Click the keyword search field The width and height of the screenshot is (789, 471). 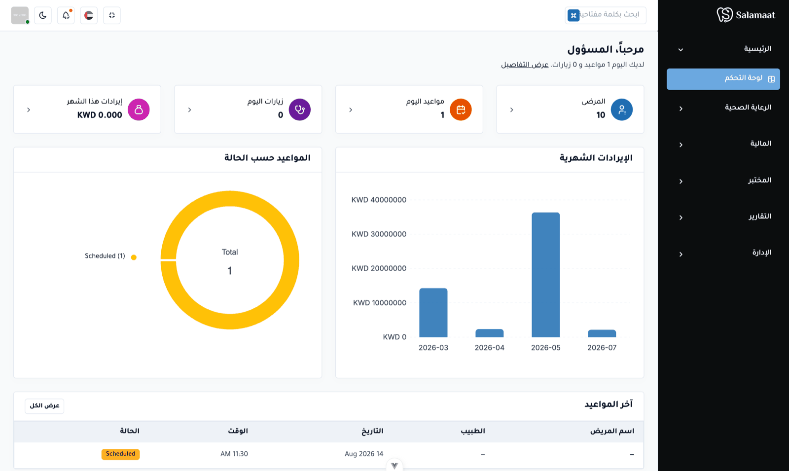click(606, 15)
